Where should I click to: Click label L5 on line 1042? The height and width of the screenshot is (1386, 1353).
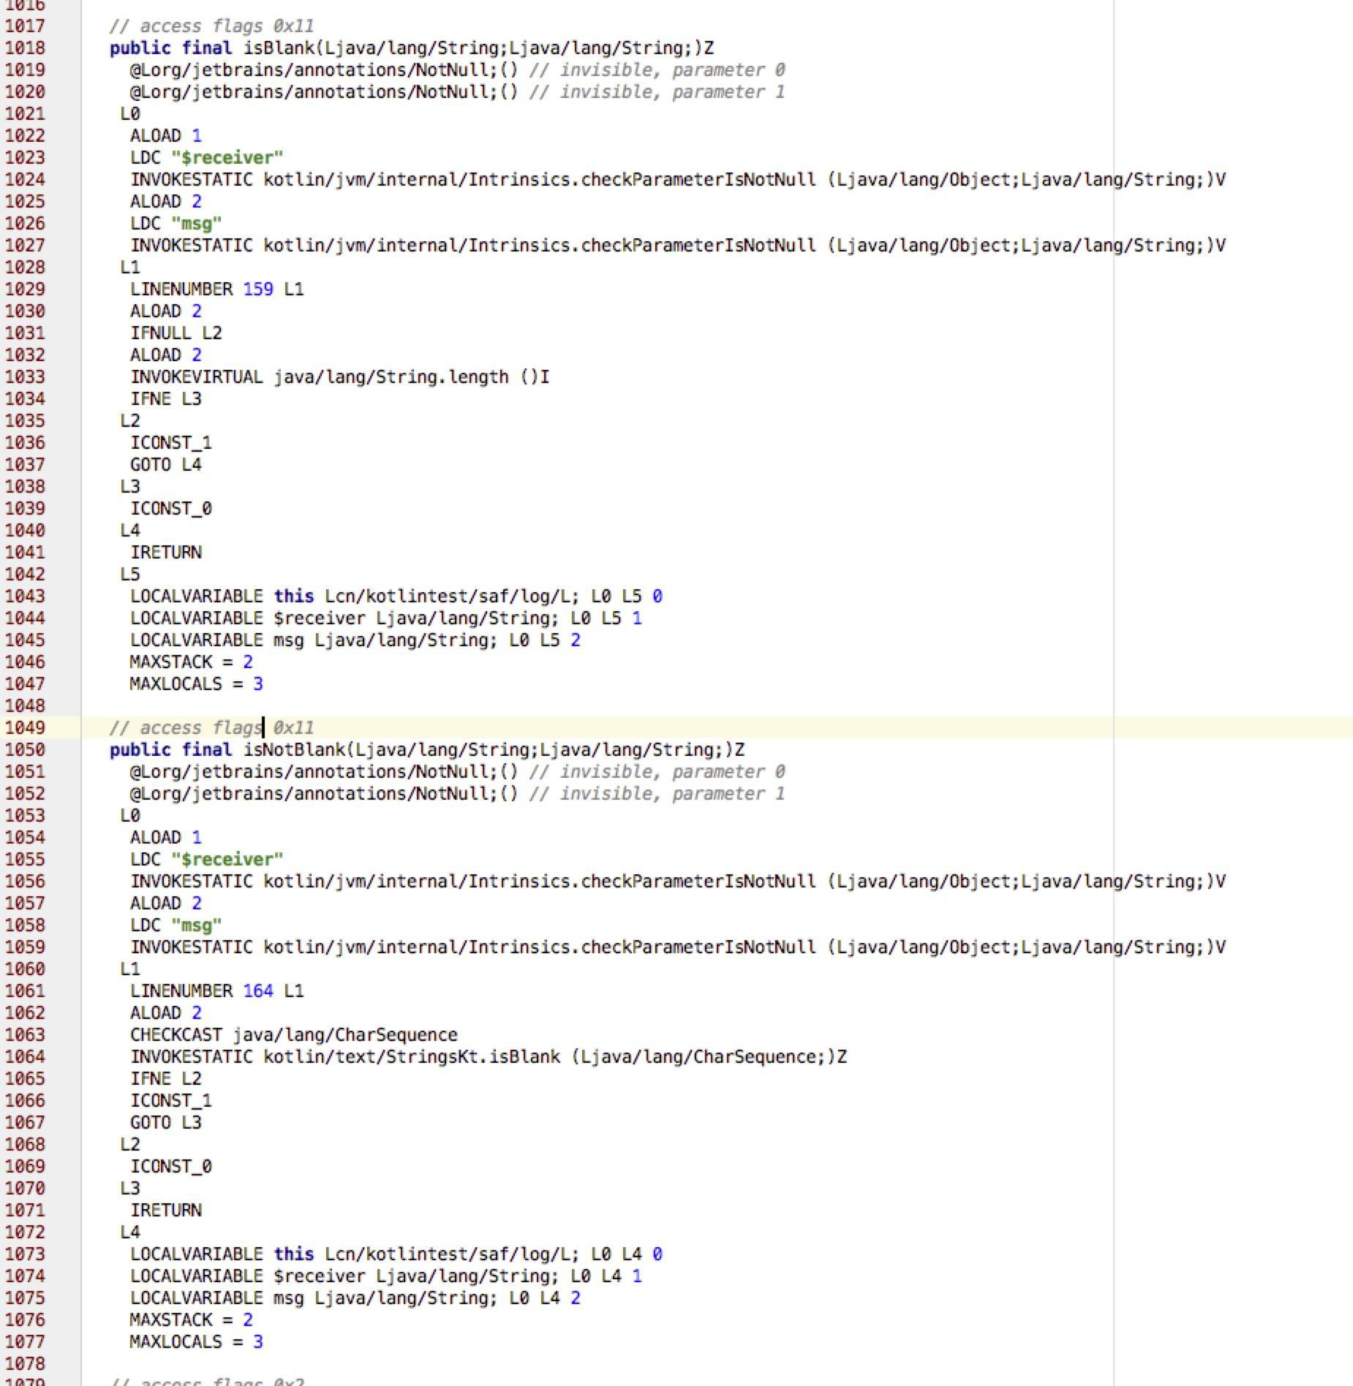click(x=130, y=575)
